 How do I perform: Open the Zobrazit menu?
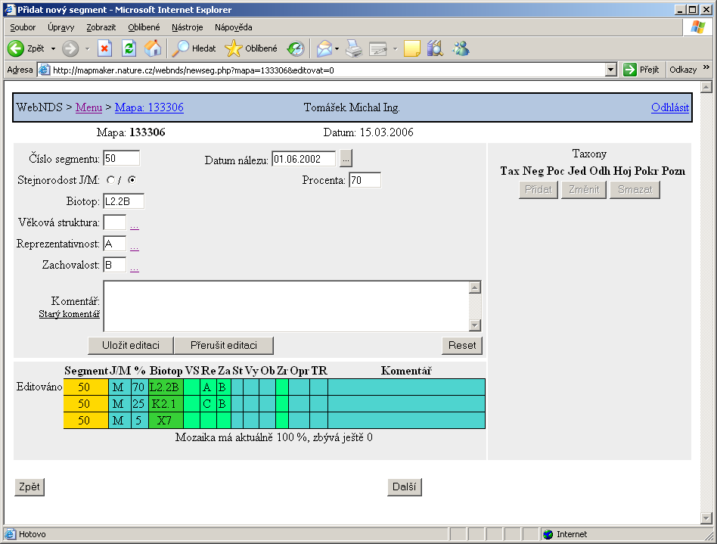[101, 27]
